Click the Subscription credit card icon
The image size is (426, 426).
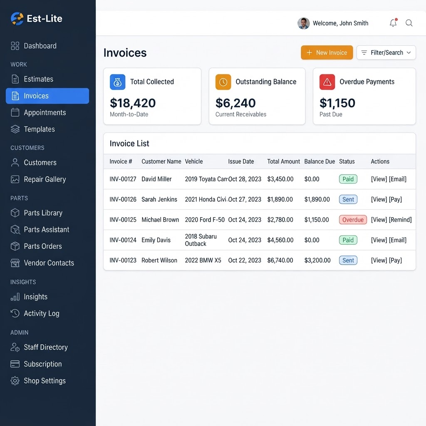[15, 364]
